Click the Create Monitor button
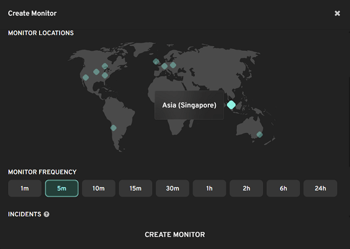The image size is (350, 249). coord(175,234)
